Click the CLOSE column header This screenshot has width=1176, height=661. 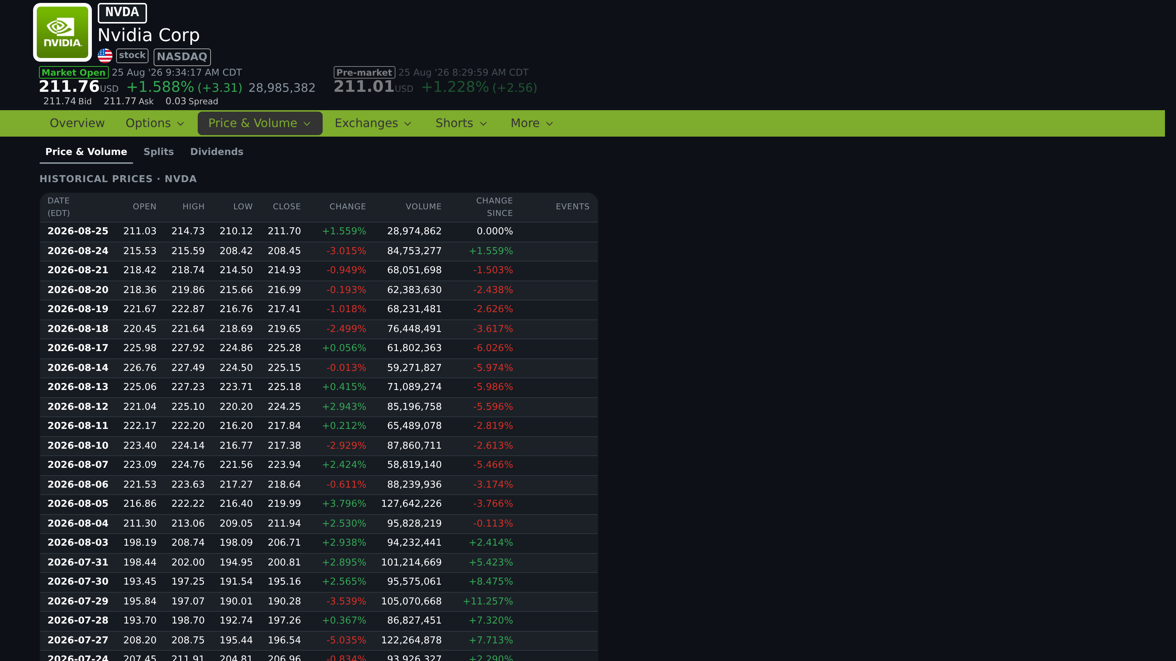tap(287, 207)
